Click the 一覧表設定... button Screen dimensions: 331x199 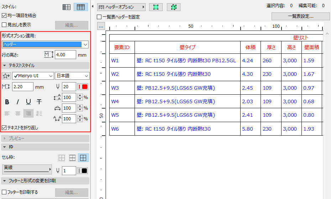click(301, 16)
